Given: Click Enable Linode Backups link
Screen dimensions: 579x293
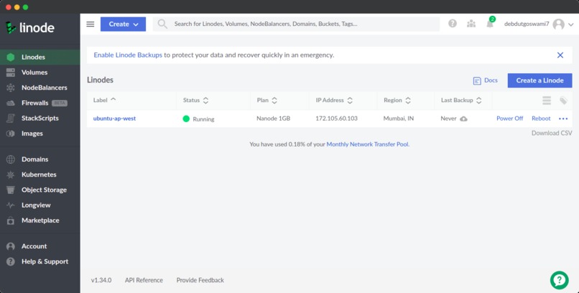Looking at the screenshot, I should click(x=128, y=55).
